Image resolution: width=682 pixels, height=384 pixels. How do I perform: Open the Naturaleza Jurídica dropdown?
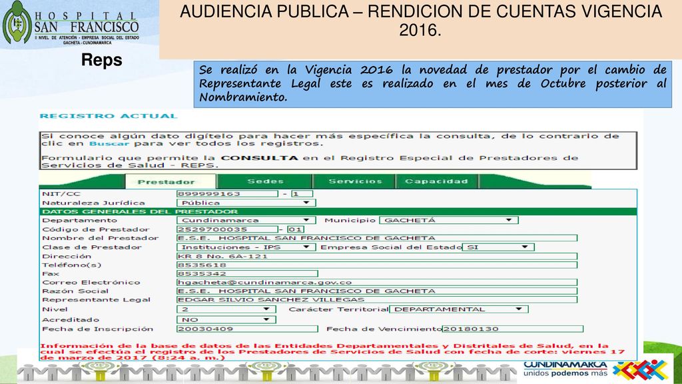246,203
